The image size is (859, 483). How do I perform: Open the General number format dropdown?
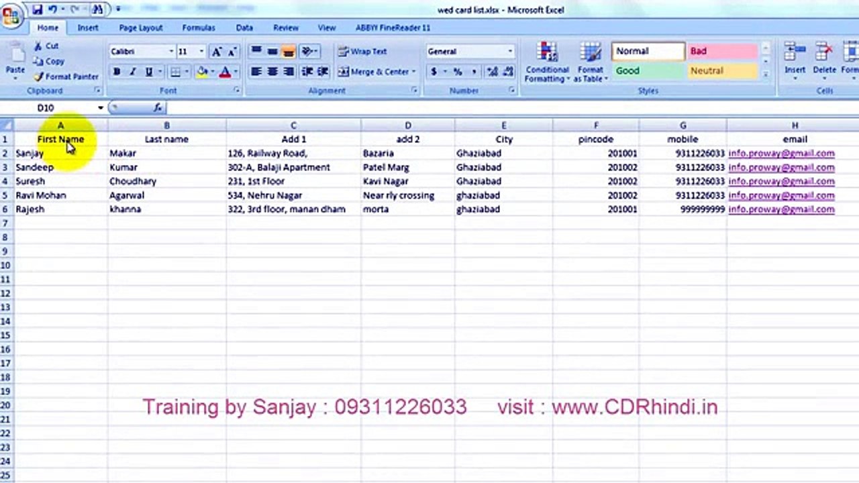pos(510,52)
